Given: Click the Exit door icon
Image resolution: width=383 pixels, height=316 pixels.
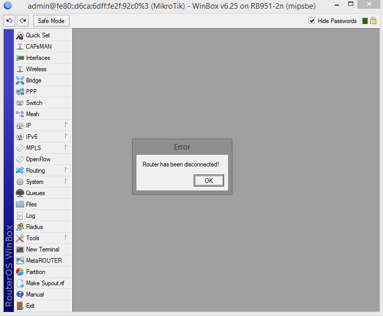Looking at the screenshot, I should 20,306.
